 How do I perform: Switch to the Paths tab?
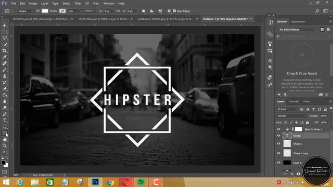click(306, 102)
